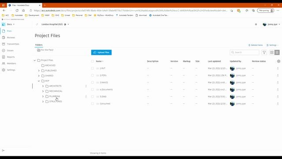282x159 pixels.
Task: Open the Issues section icon
Action: point(4,50)
